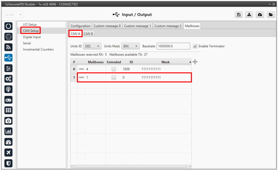
Task: Open the bar chart icon section in the sidebar
Action: [x=8, y=131]
